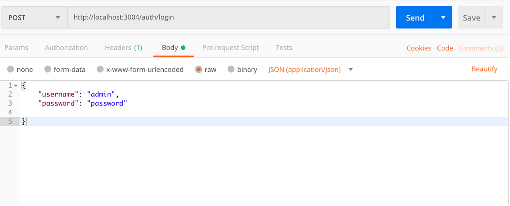The width and height of the screenshot is (510, 206).
Task: Send the request
Action: point(415,17)
